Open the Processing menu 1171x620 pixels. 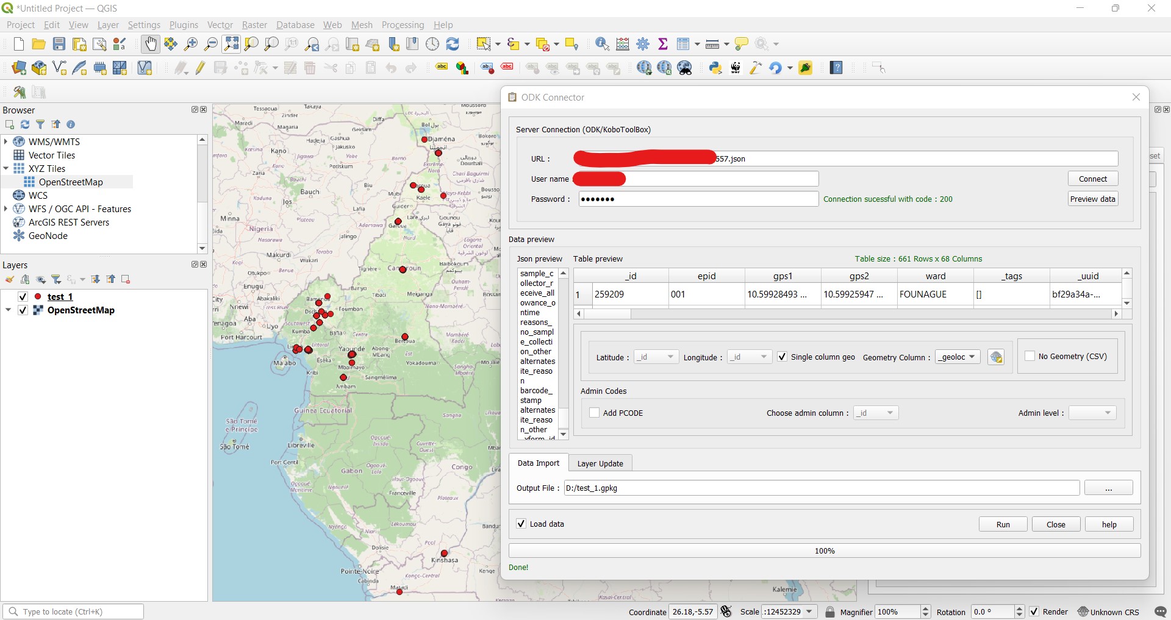coord(403,25)
